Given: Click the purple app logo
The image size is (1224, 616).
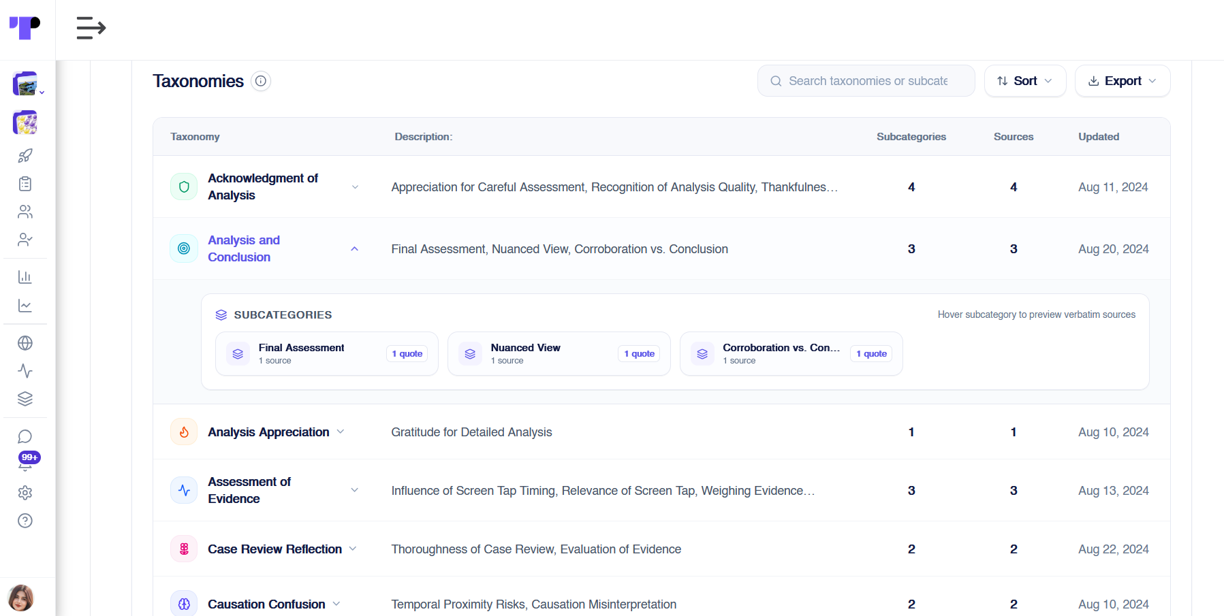Looking at the screenshot, I should 25,28.
